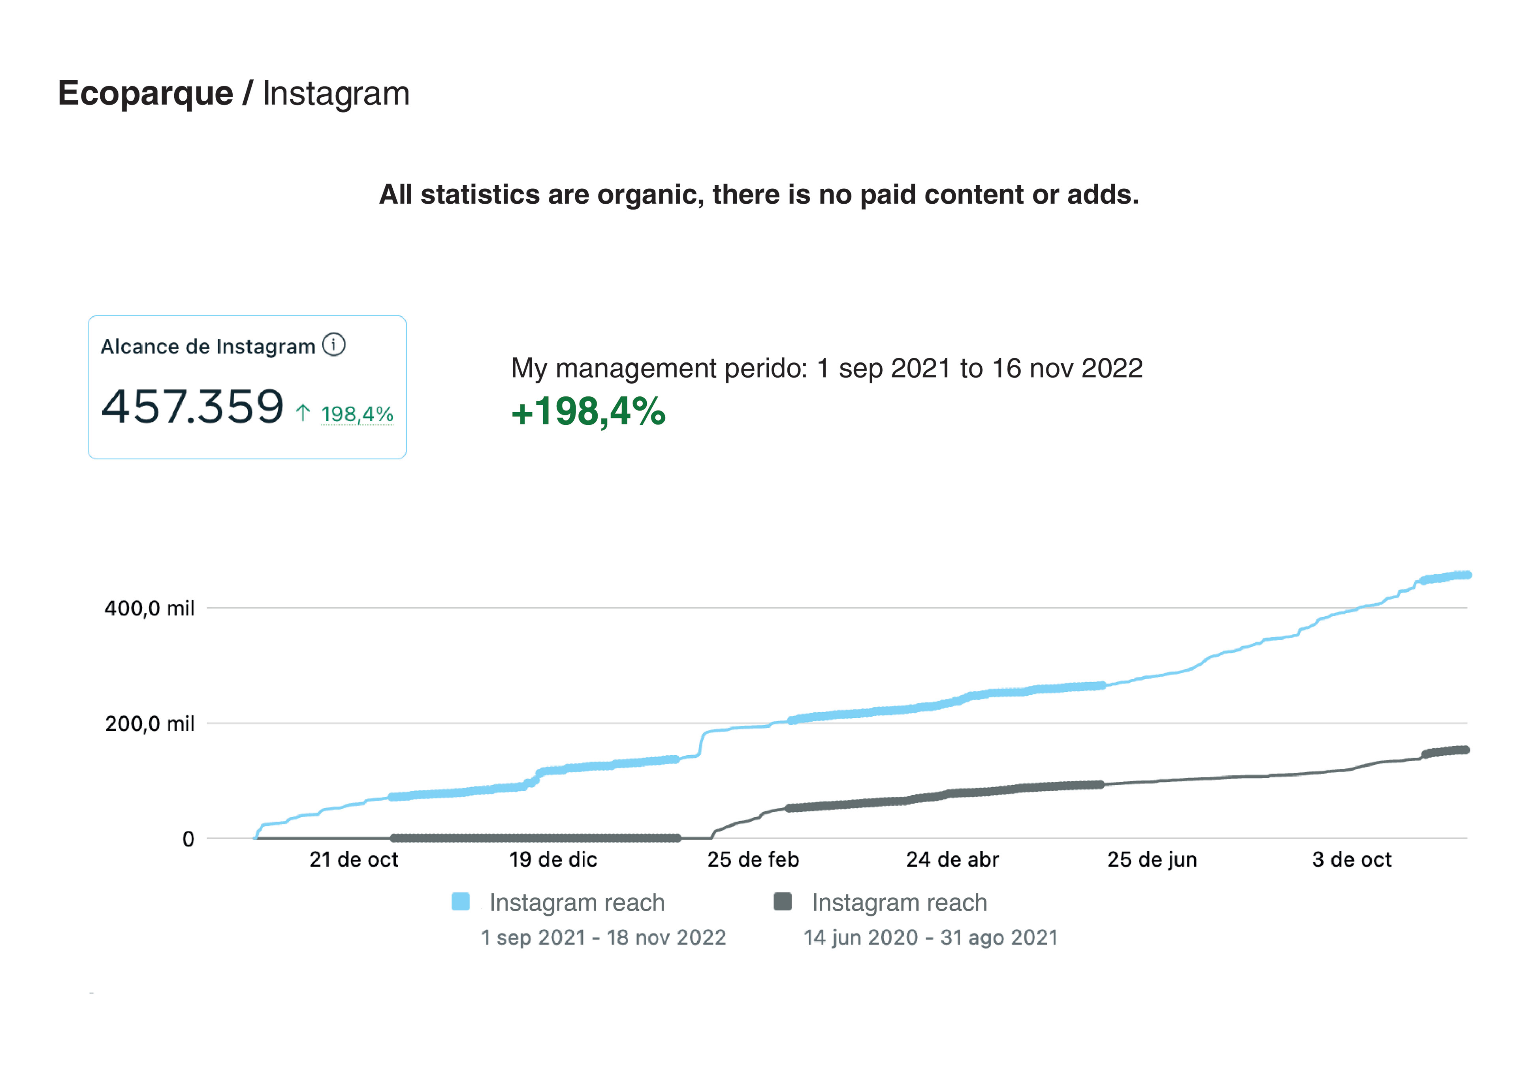Click the 21 de oct axis label
Viewport: 1517px width, 1068px height.
(354, 859)
